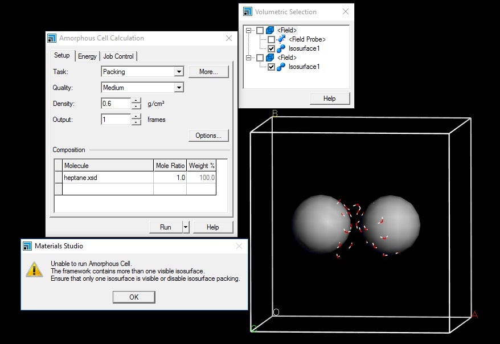Image resolution: width=500 pixels, height=344 pixels.
Task: Increase Density with the up stepper
Action: pyautogui.click(x=136, y=100)
